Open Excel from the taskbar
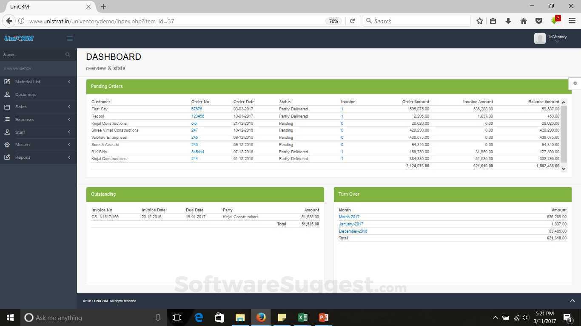 point(303,317)
